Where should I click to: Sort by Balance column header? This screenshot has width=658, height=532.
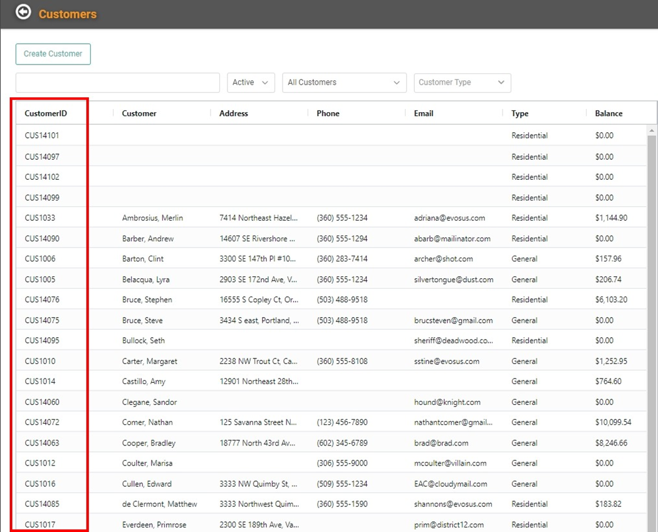coord(608,113)
